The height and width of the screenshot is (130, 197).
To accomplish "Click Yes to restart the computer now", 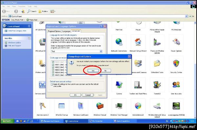I will (93, 71).
